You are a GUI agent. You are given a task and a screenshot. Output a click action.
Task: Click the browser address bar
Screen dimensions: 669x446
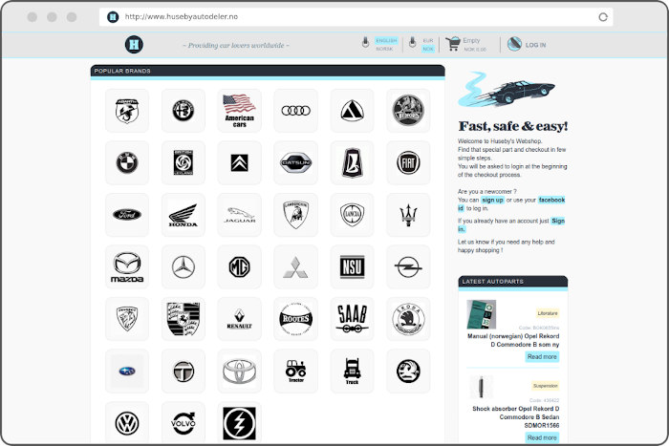354,17
